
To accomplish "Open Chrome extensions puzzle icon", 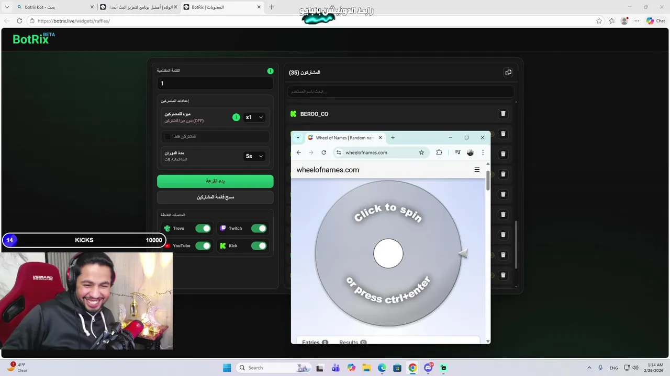I will point(439,152).
